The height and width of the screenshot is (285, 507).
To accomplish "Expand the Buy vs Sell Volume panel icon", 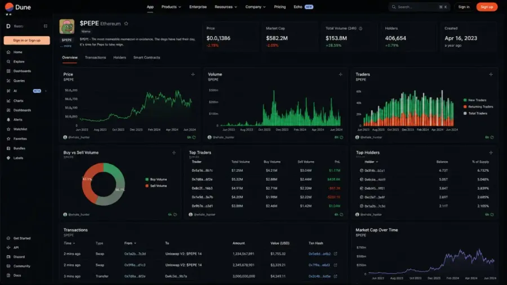I will 174,153.
